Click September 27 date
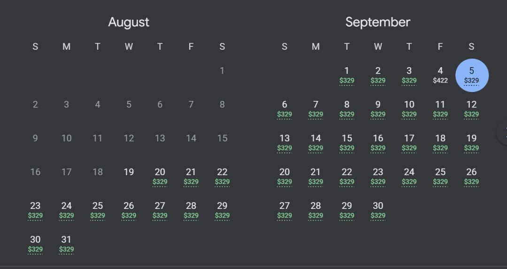 click(284, 210)
